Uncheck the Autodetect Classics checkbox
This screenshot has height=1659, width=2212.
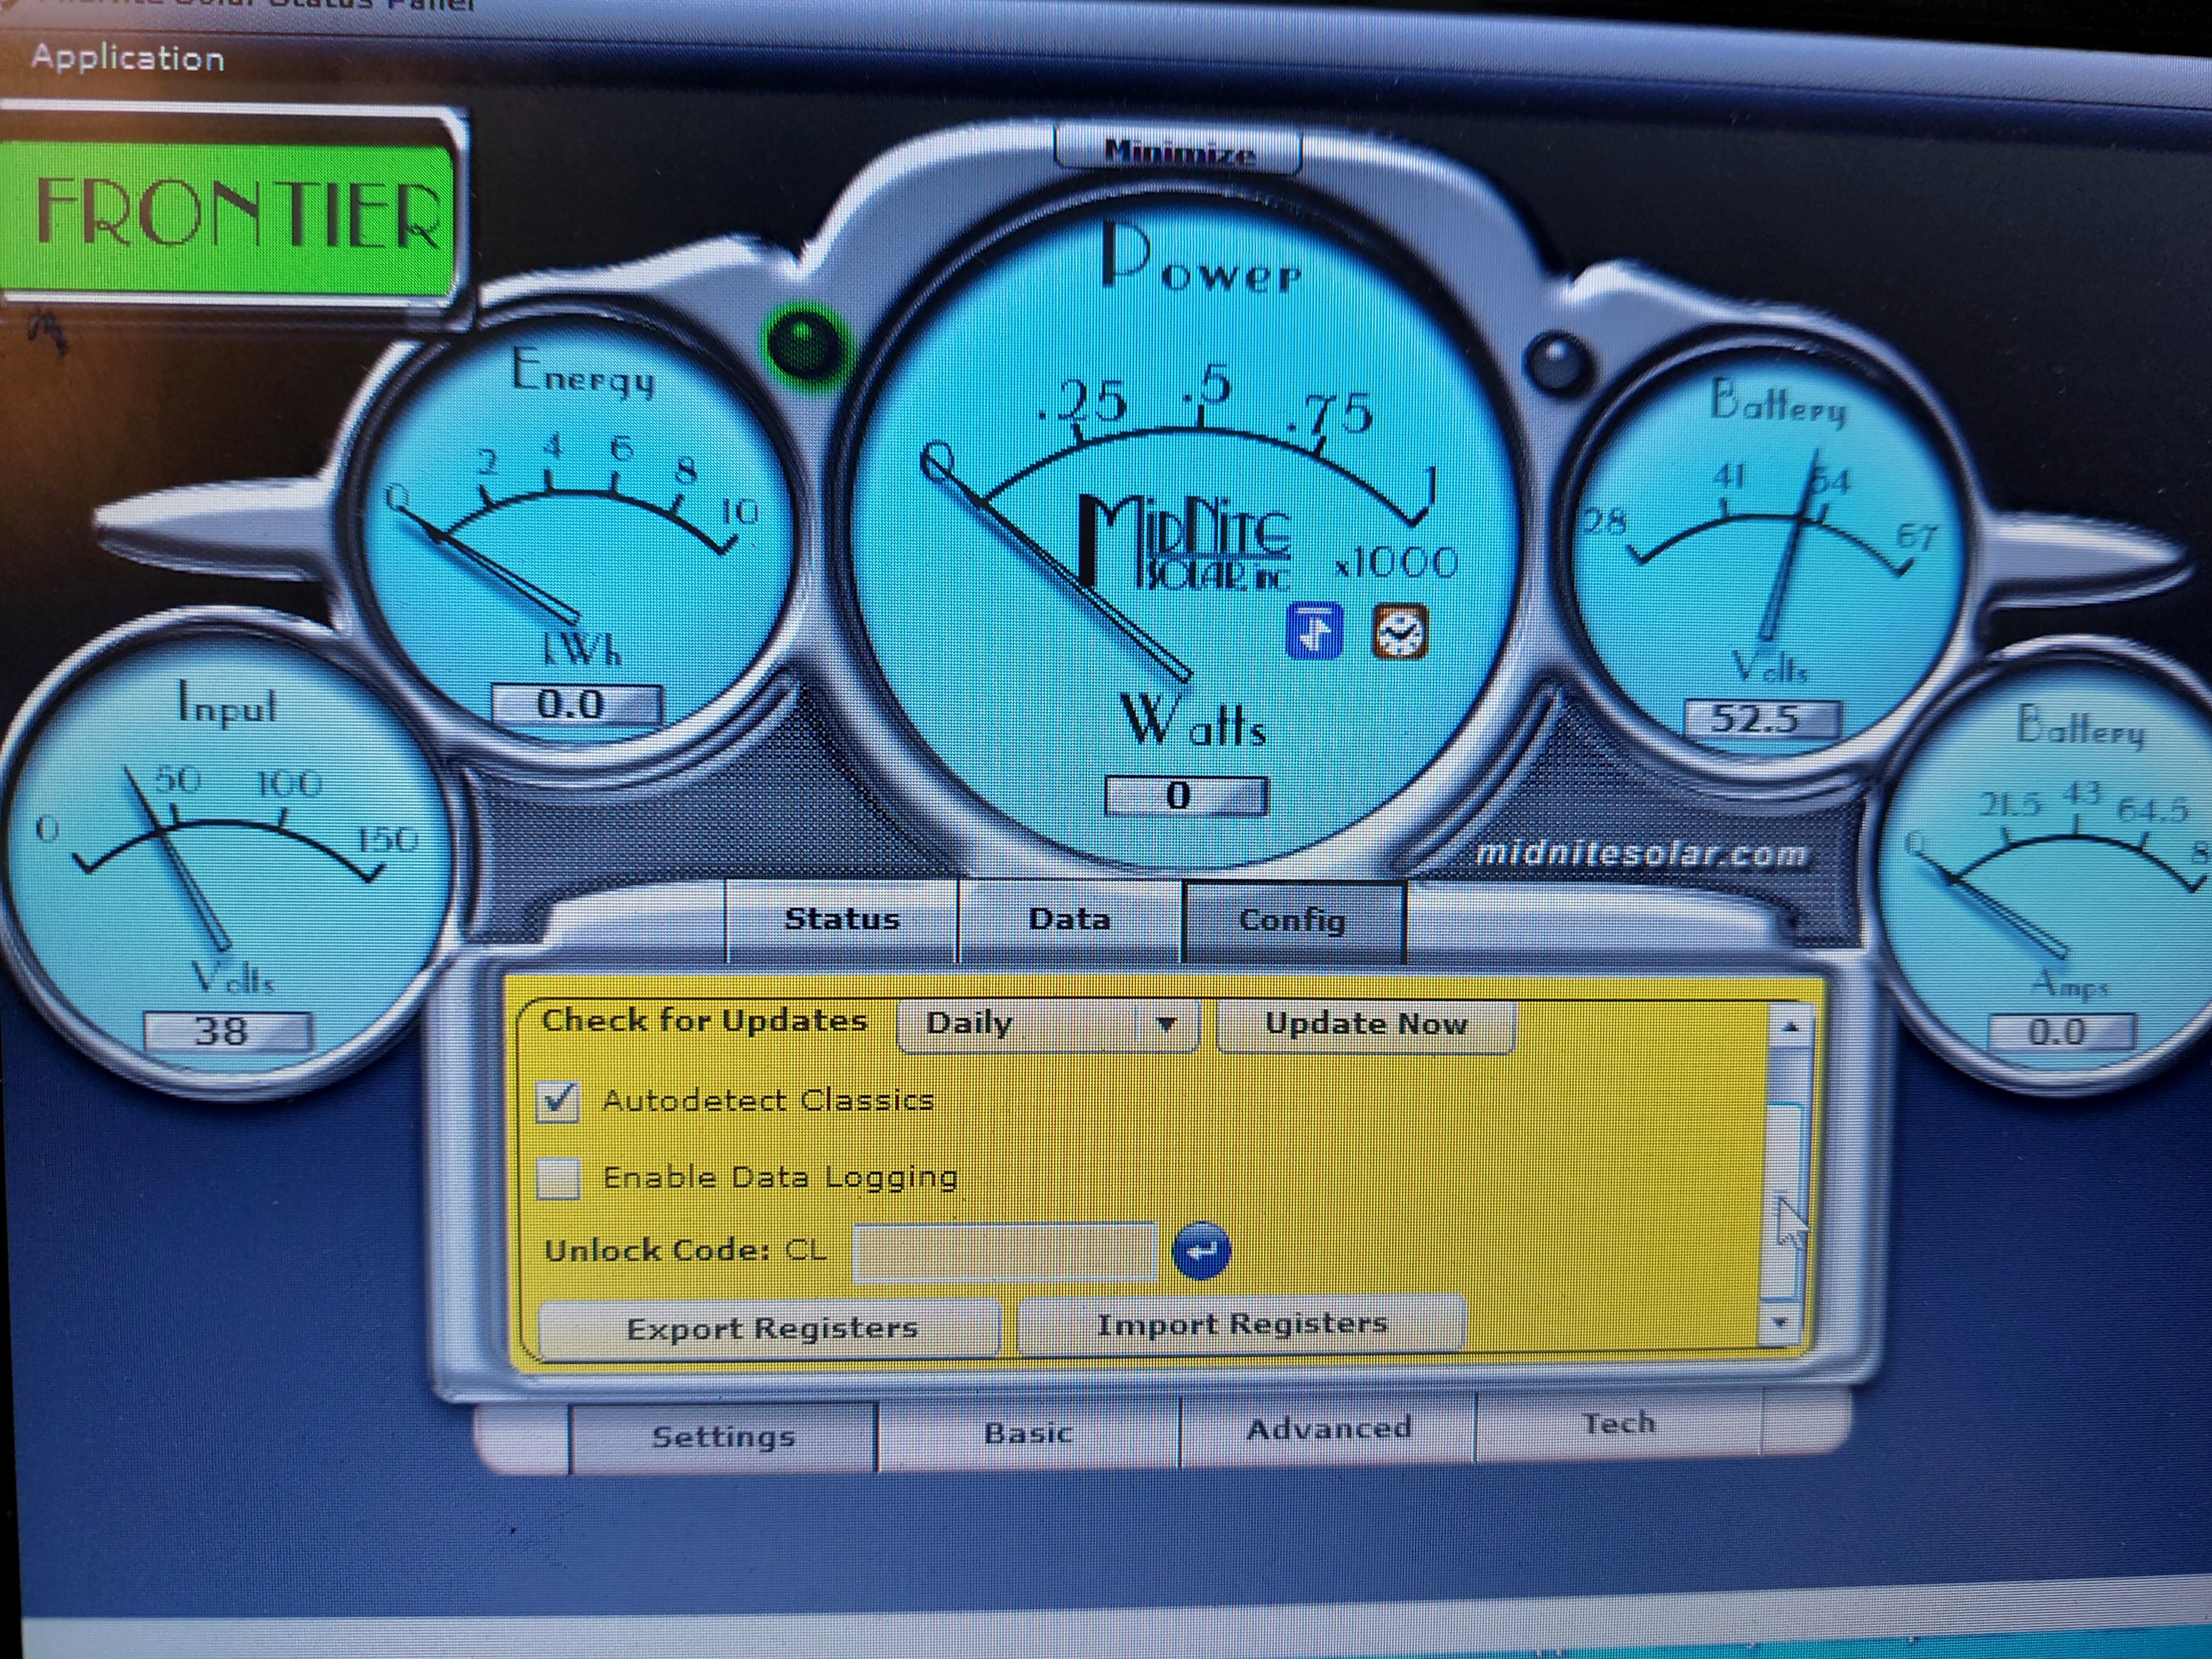pos(557,1102)
